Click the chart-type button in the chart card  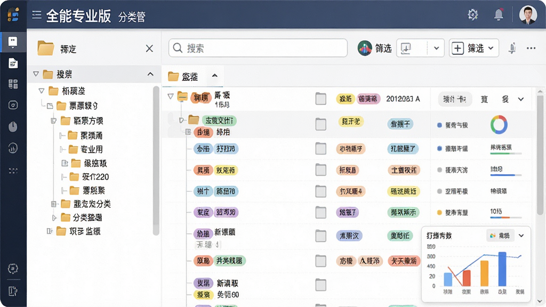point(500,236)
